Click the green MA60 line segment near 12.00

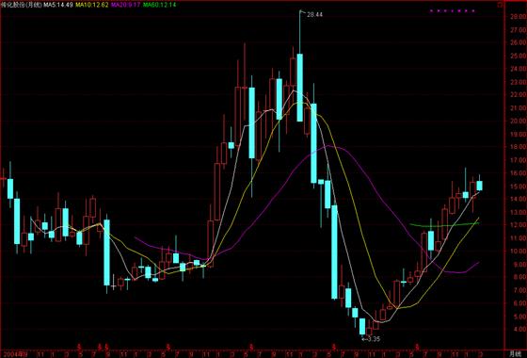click(444, 225)
